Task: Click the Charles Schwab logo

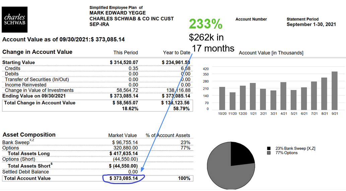Action: 14,20
